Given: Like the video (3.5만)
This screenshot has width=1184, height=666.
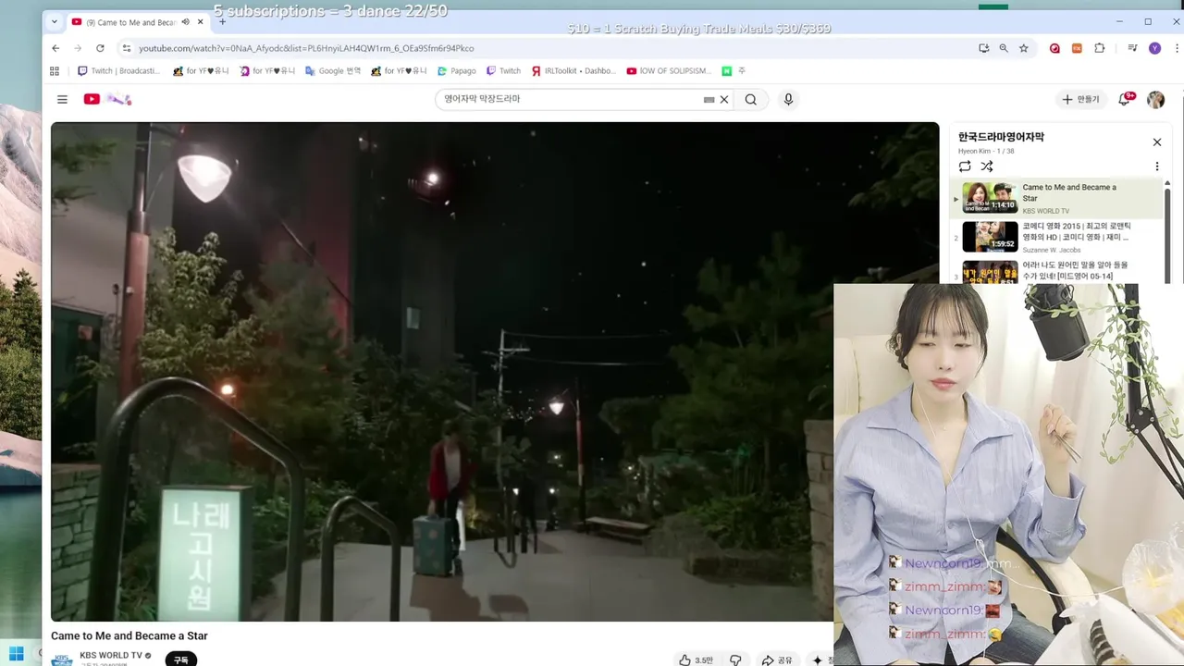Looking at the screenshot, I should (697, 660).
